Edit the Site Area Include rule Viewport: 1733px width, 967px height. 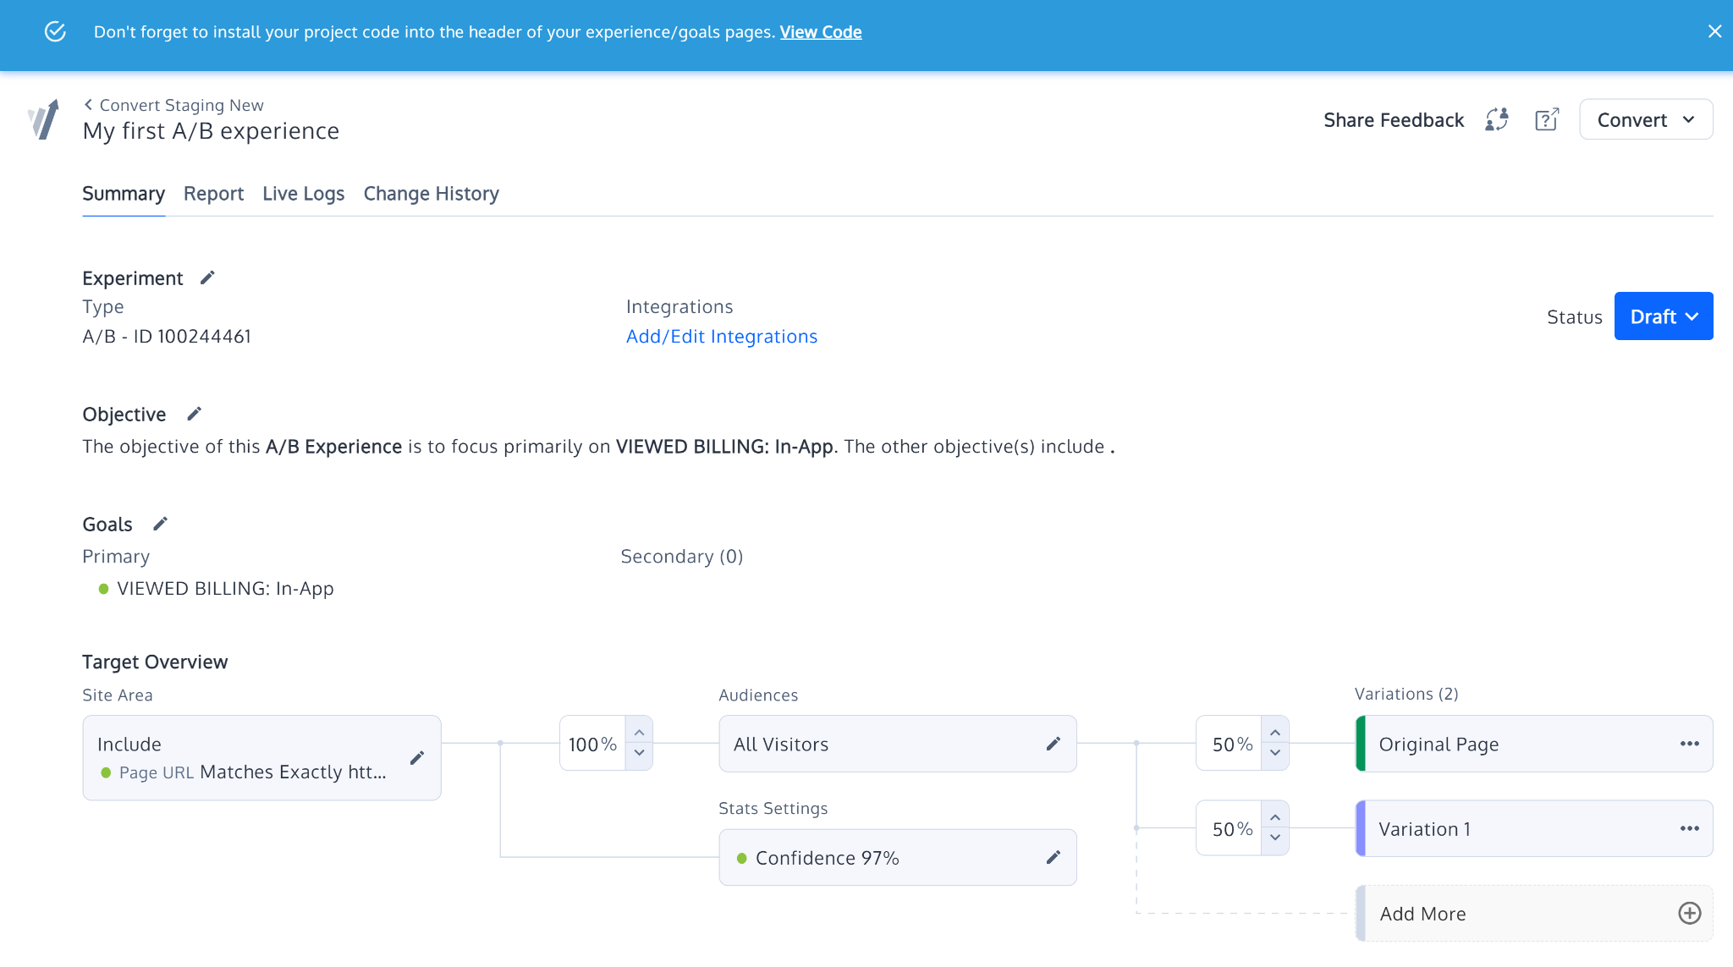coord(416,758)
